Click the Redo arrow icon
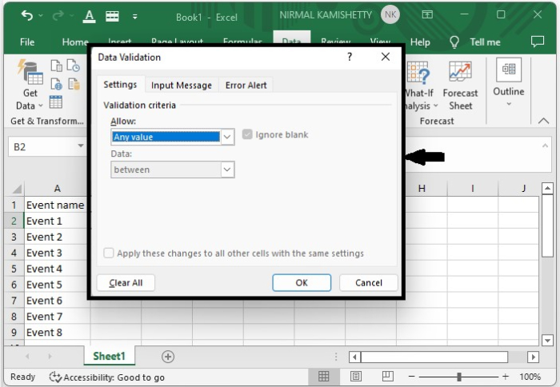Image resolution: width=560 pixels, height=387 pixels. coord(58,16)
